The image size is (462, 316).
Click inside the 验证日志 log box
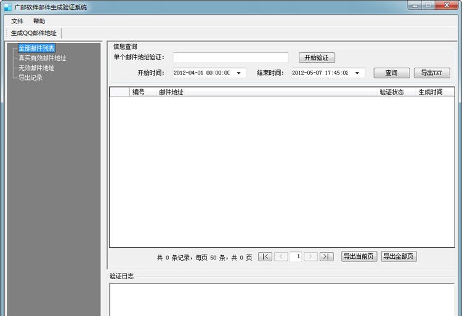pyautogui.click(x=282, y=299)
